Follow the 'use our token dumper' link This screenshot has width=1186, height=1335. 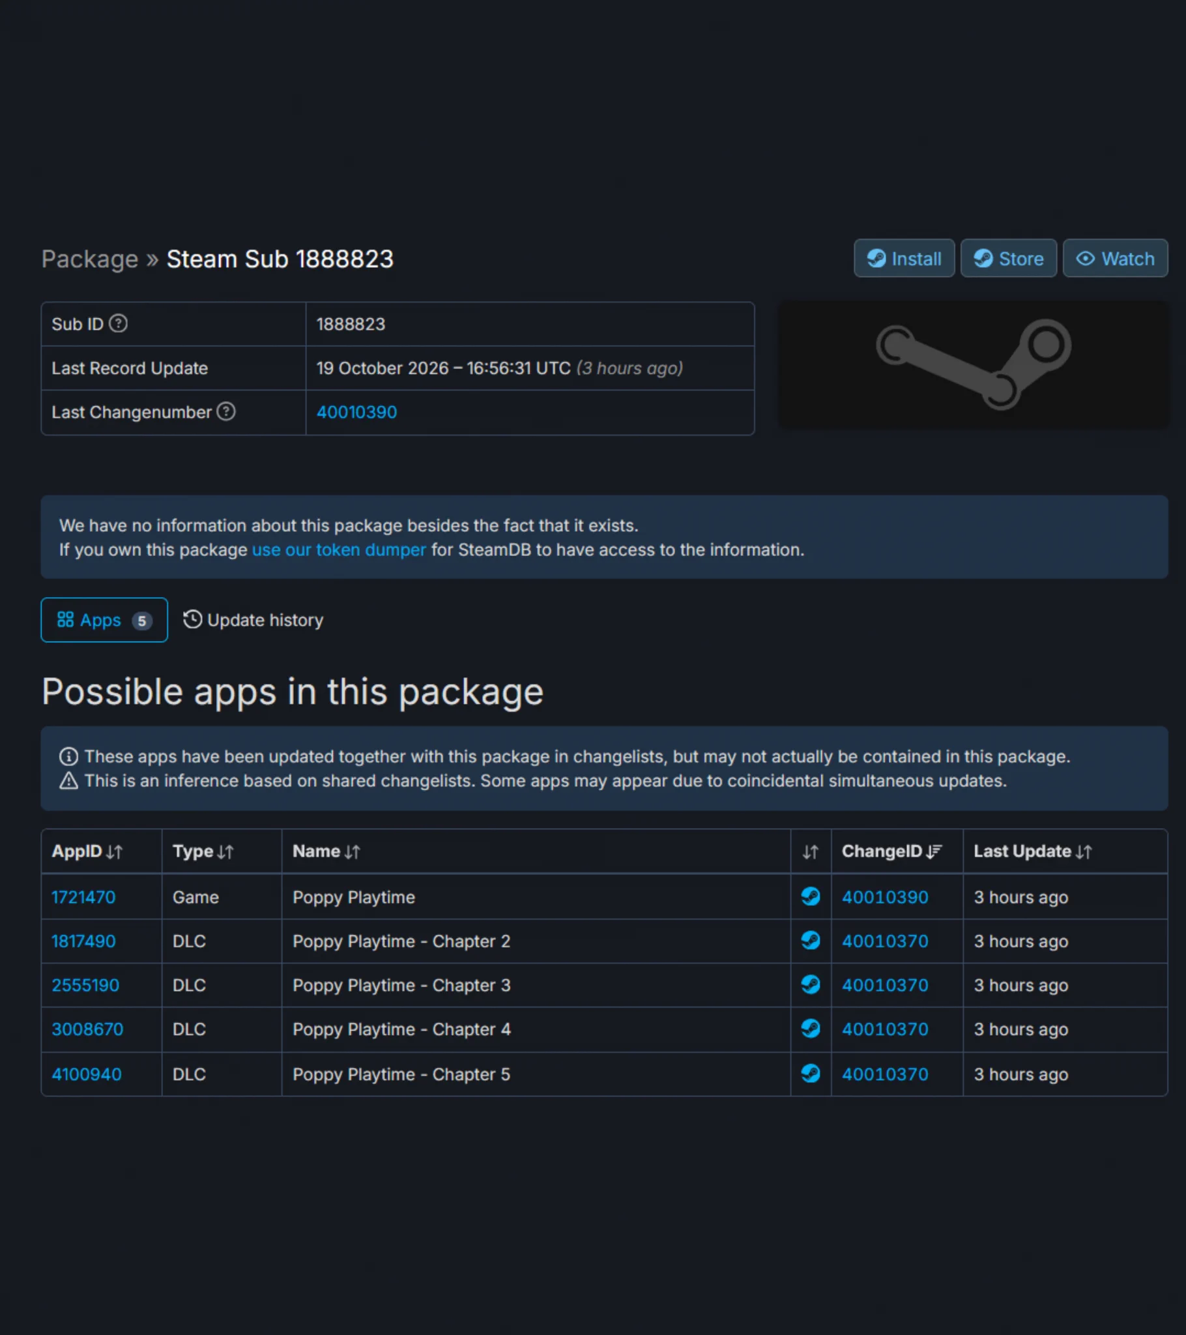[x=339, y=550]
